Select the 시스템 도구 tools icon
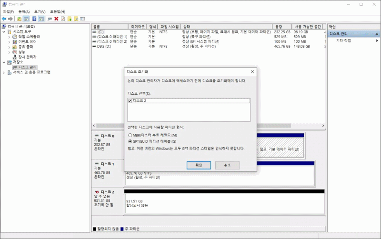Image resolution: width=381 pixels, height=239 pixels. 10,31
